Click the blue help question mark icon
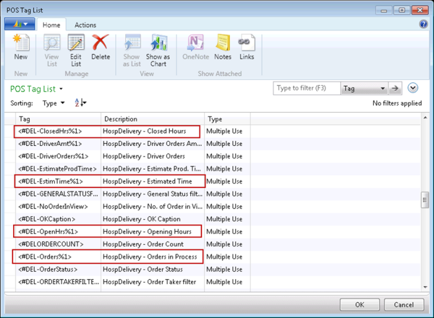The height and width of the screenshot is (318, 434). [423, 24]
